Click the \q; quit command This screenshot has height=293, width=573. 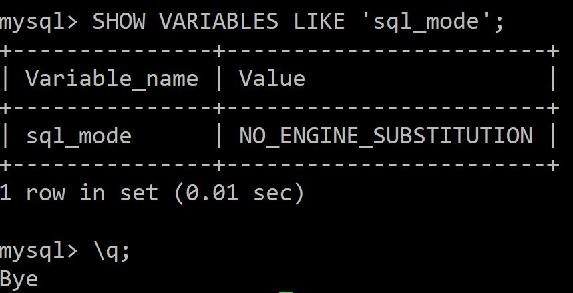(x=112, y=252)
